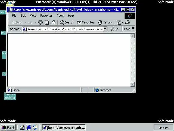This screenshot has width=174, height=131.
Task: Click Show Desktop quick launch icon
Action: click(22, 128)
